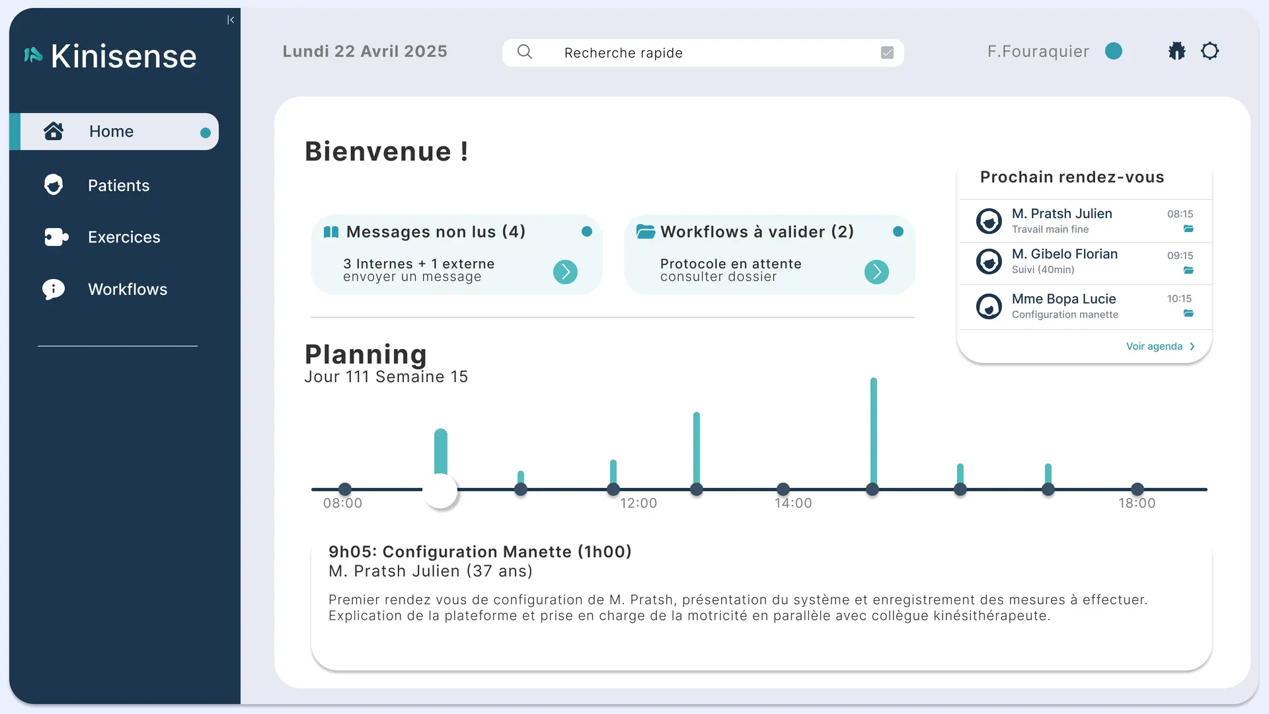
Task: Toggle Messages non lus notification dot
Action: [x=587, y=231]
